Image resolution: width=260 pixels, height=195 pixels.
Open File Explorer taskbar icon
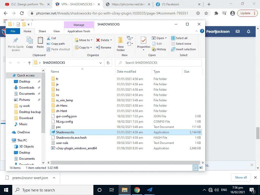point(124,190)
